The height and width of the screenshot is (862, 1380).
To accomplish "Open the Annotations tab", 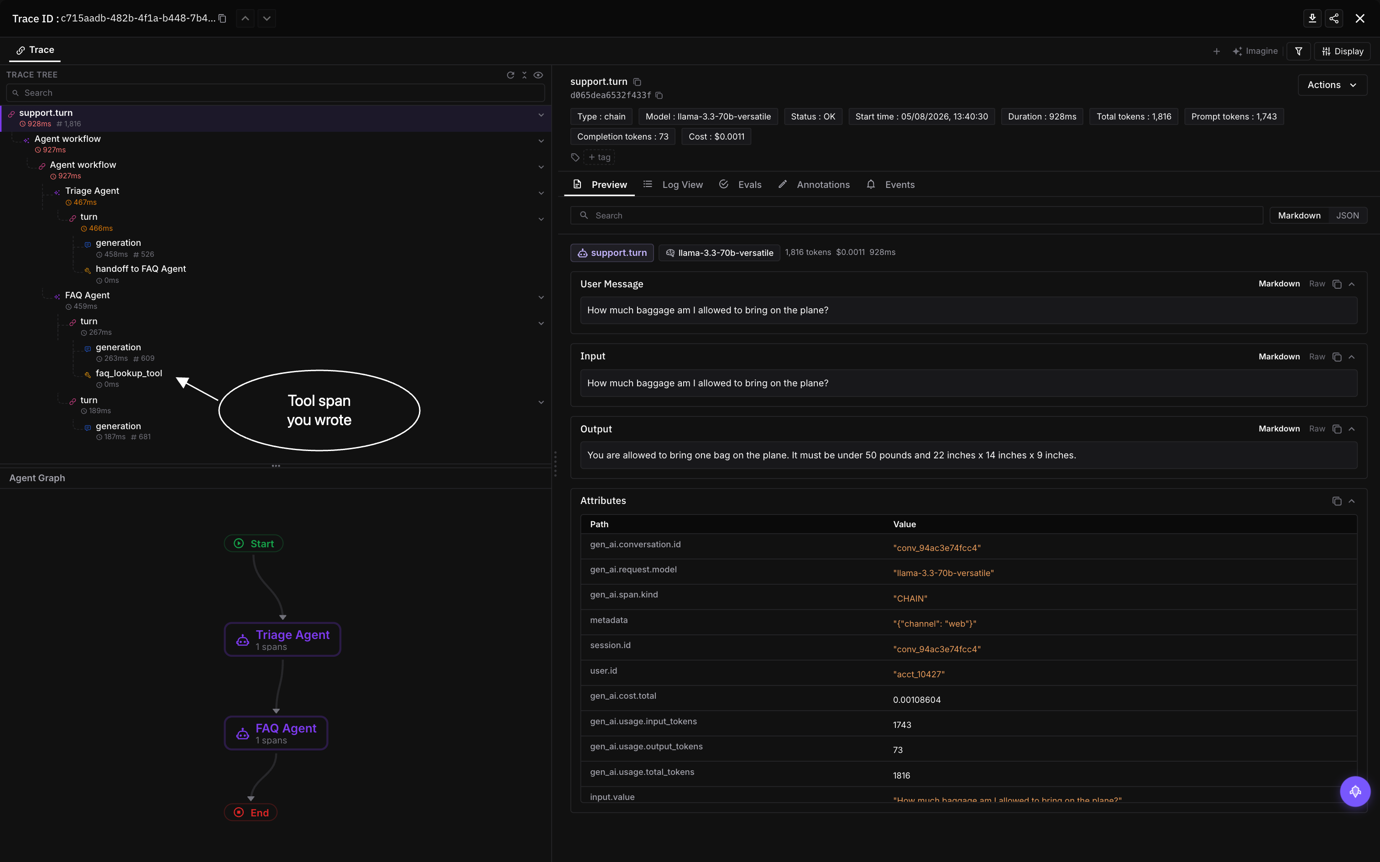I will tap(814, 185).
